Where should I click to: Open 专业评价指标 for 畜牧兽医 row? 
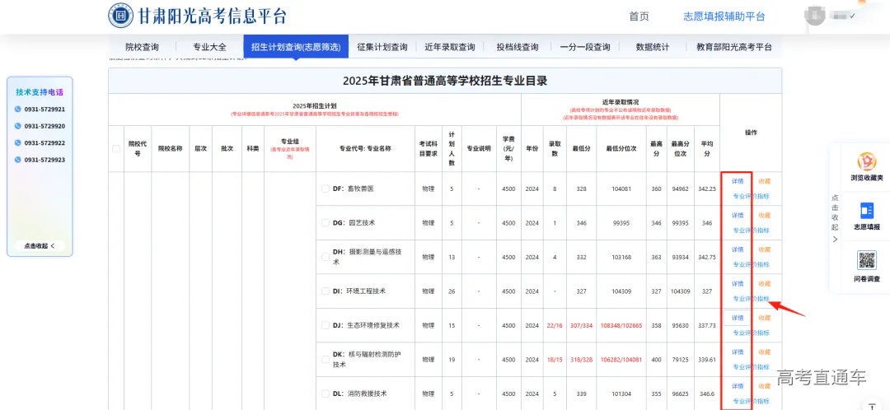click(x=751, y=196)
